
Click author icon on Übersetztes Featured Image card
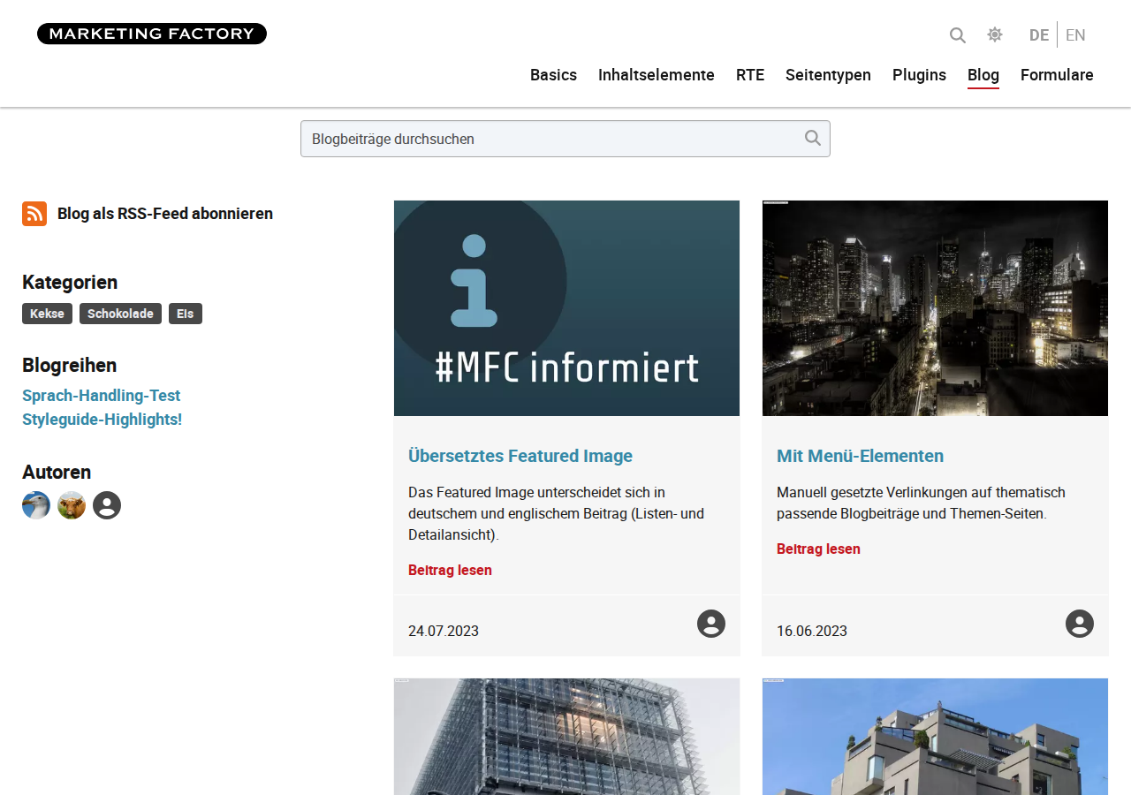[x=711, y=624]
